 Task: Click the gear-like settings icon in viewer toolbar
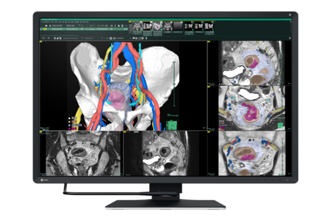[x=136, y=38]
